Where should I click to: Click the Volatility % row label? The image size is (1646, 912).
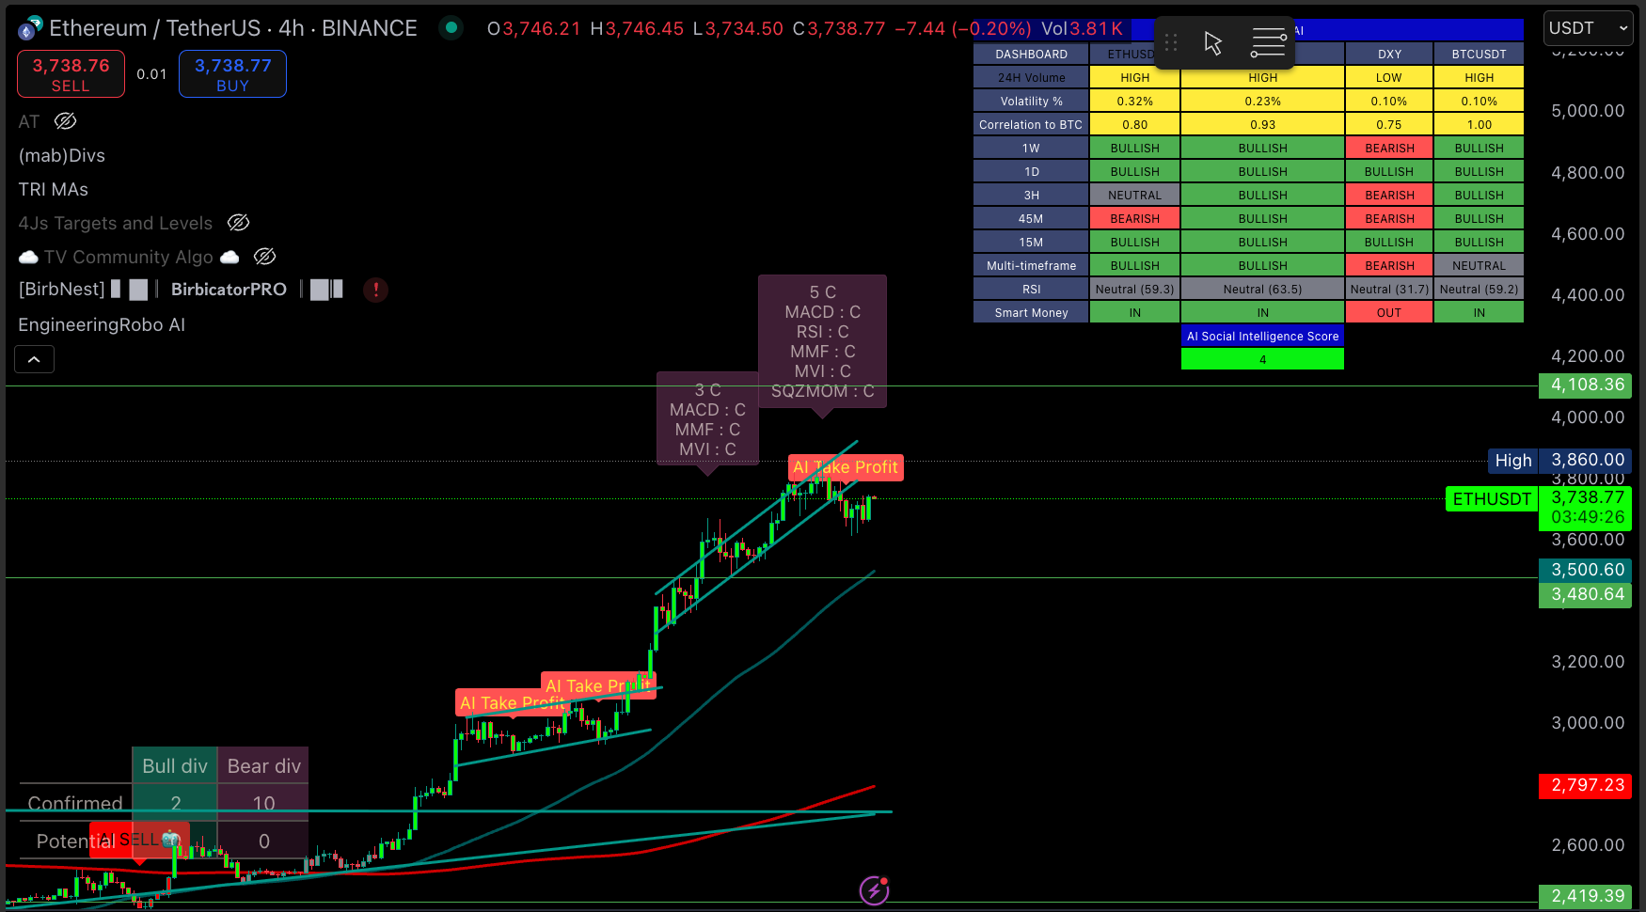(x=1031, y=102)
